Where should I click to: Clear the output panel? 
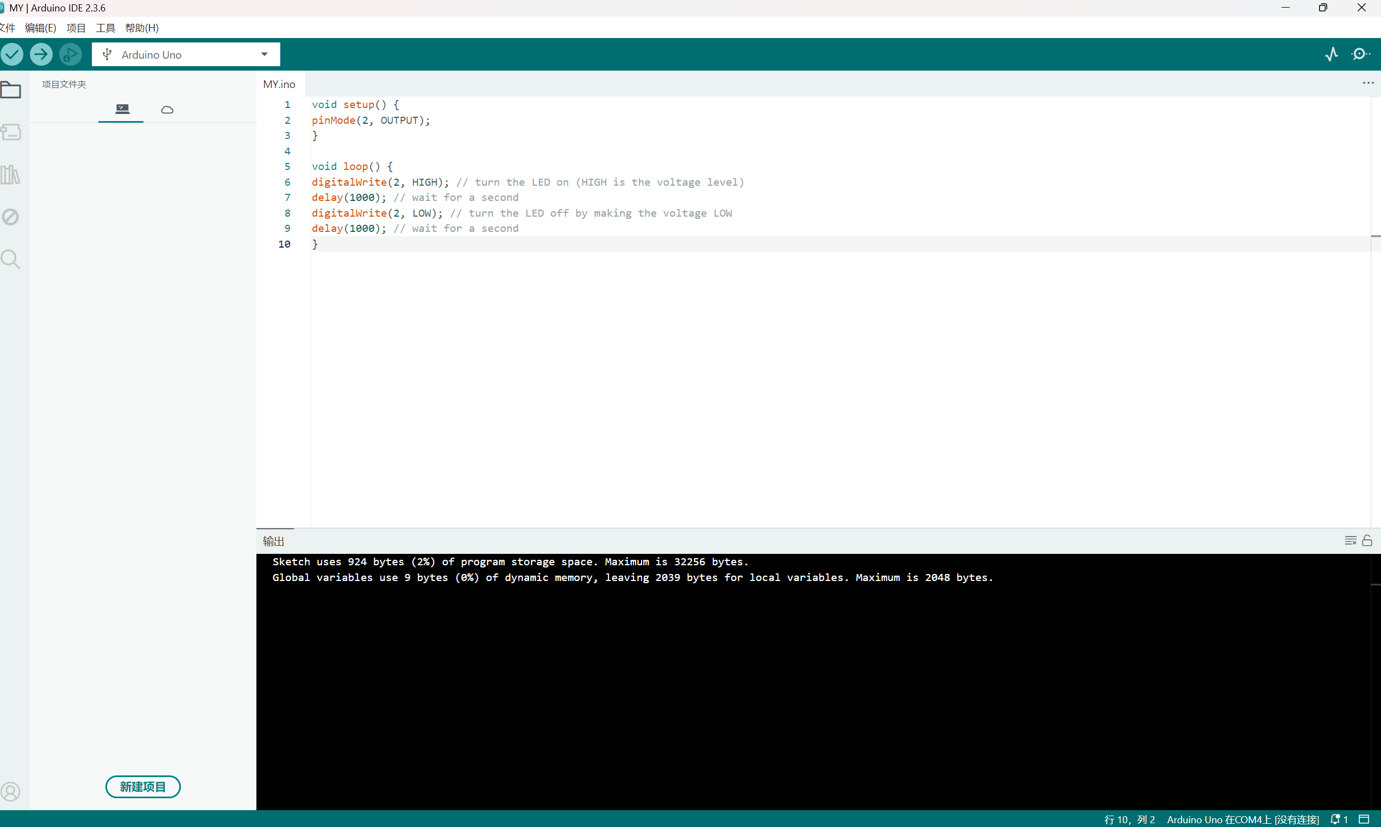tap(1350, 540)
